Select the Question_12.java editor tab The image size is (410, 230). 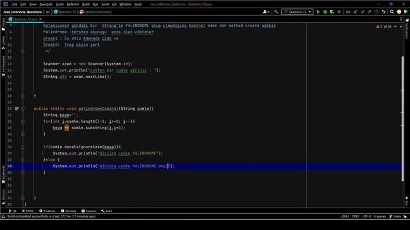click(x=25, y=19)
